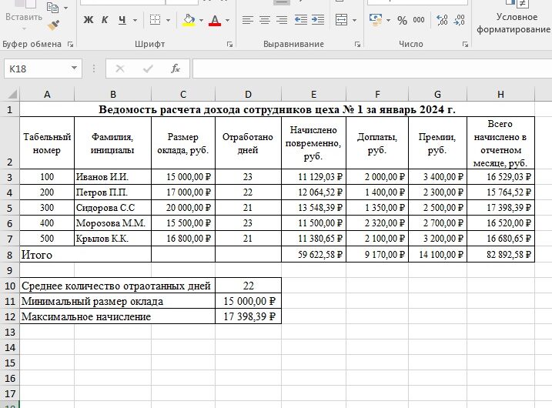Expand the Name Box dropdown arrow
Viewport: 552px width, 408px height.
click(x=74, y=68)
